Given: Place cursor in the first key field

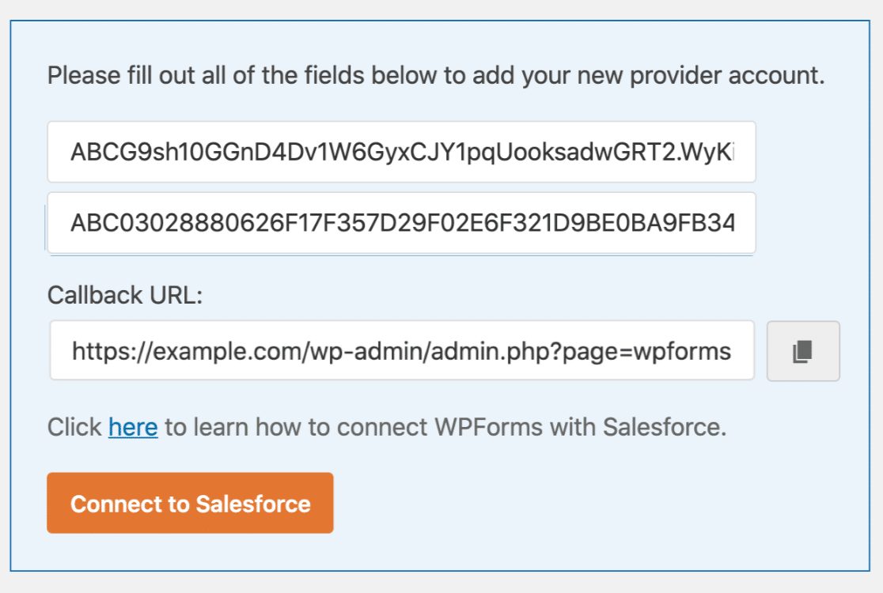Looking at the screenshot, I should (401, 152).
